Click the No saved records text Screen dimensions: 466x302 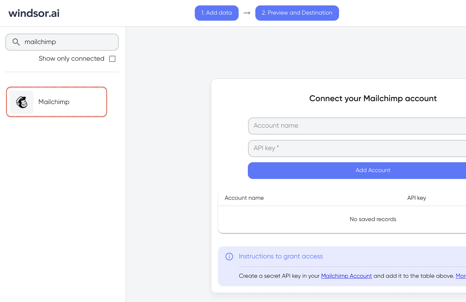tap(373, 219)
